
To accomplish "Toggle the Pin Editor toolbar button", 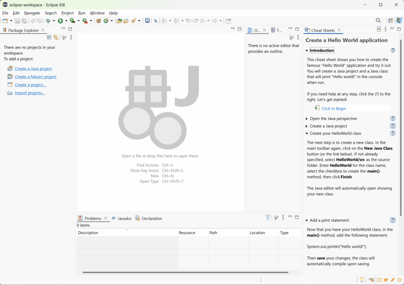I will click(x=228, y=21).
